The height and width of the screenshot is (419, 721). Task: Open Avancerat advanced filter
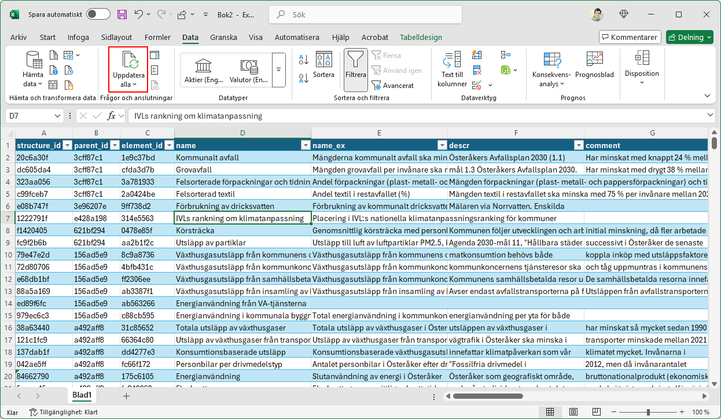(393, 85)
